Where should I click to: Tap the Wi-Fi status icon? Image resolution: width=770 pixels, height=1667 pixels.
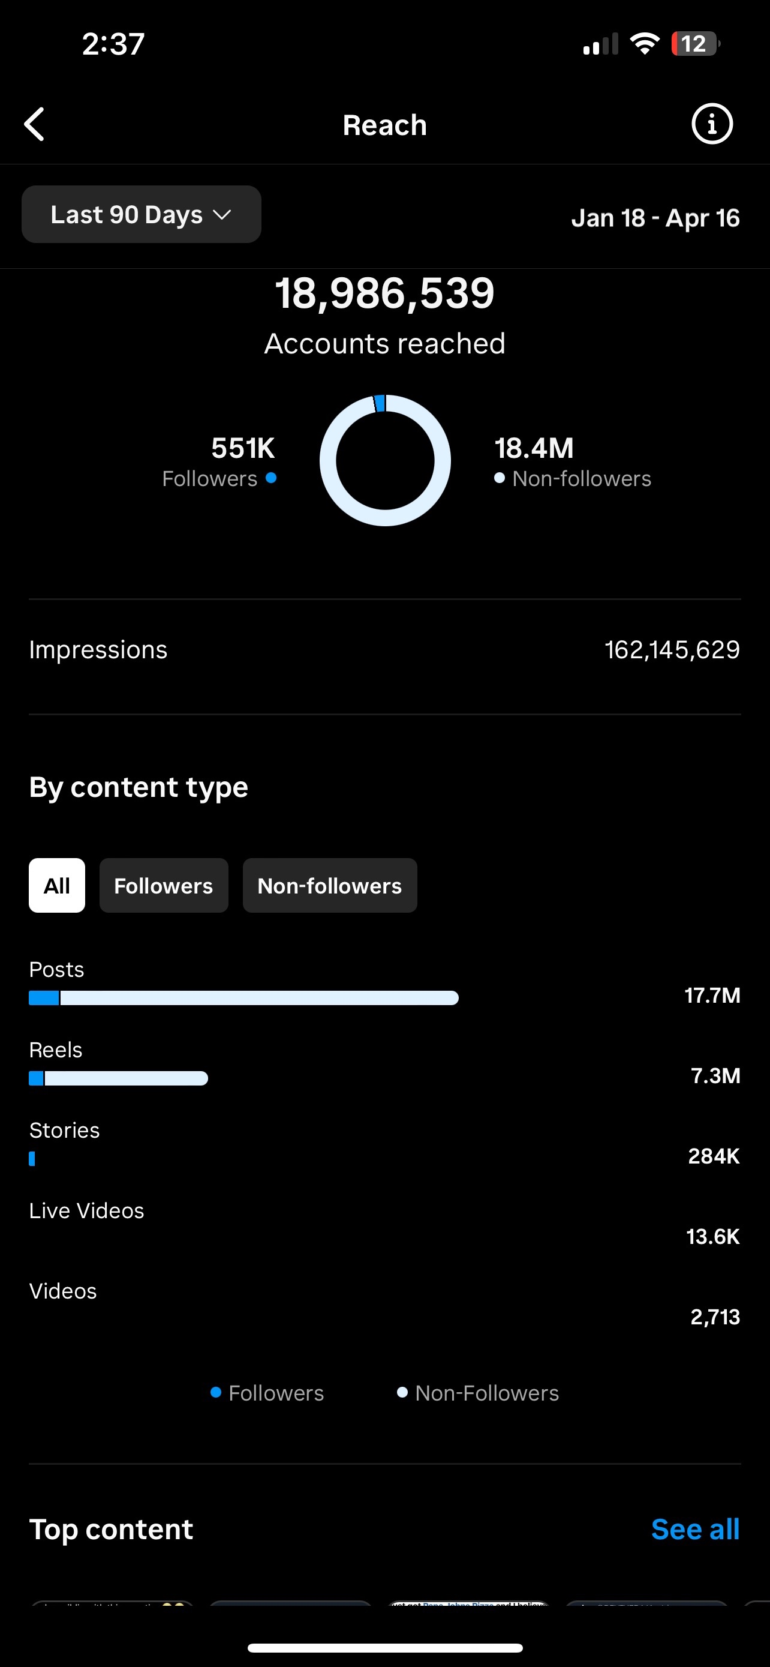pyautogui.click(x=644, y=44)
